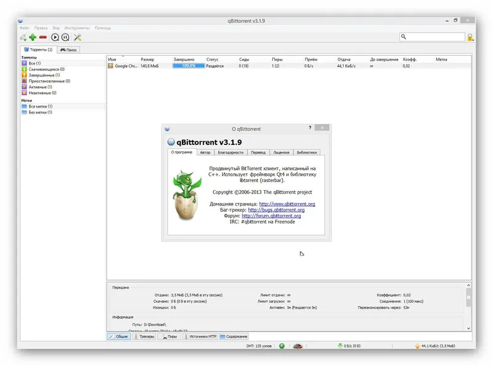Click the red minus delete torrent icon
The image size is (493, 366).
click(x=43, y=37)
